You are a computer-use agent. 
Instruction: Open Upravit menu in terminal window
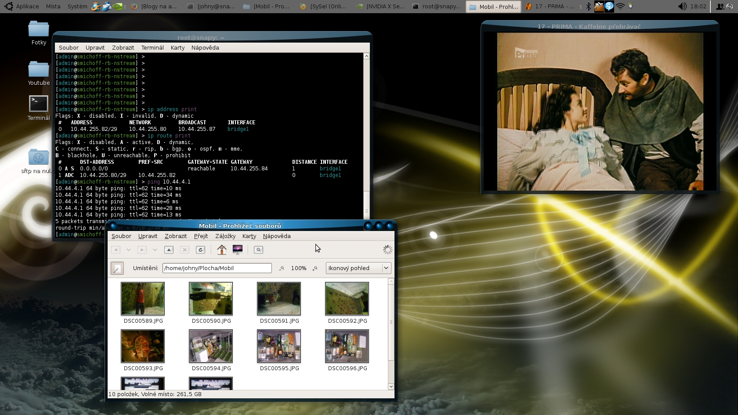click(x=95, y=48)
